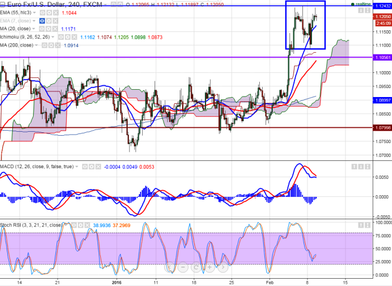Screen dimensions: 392x286
Task: Click the 2016 label on time axis
Action: click(x=116, y=283)
